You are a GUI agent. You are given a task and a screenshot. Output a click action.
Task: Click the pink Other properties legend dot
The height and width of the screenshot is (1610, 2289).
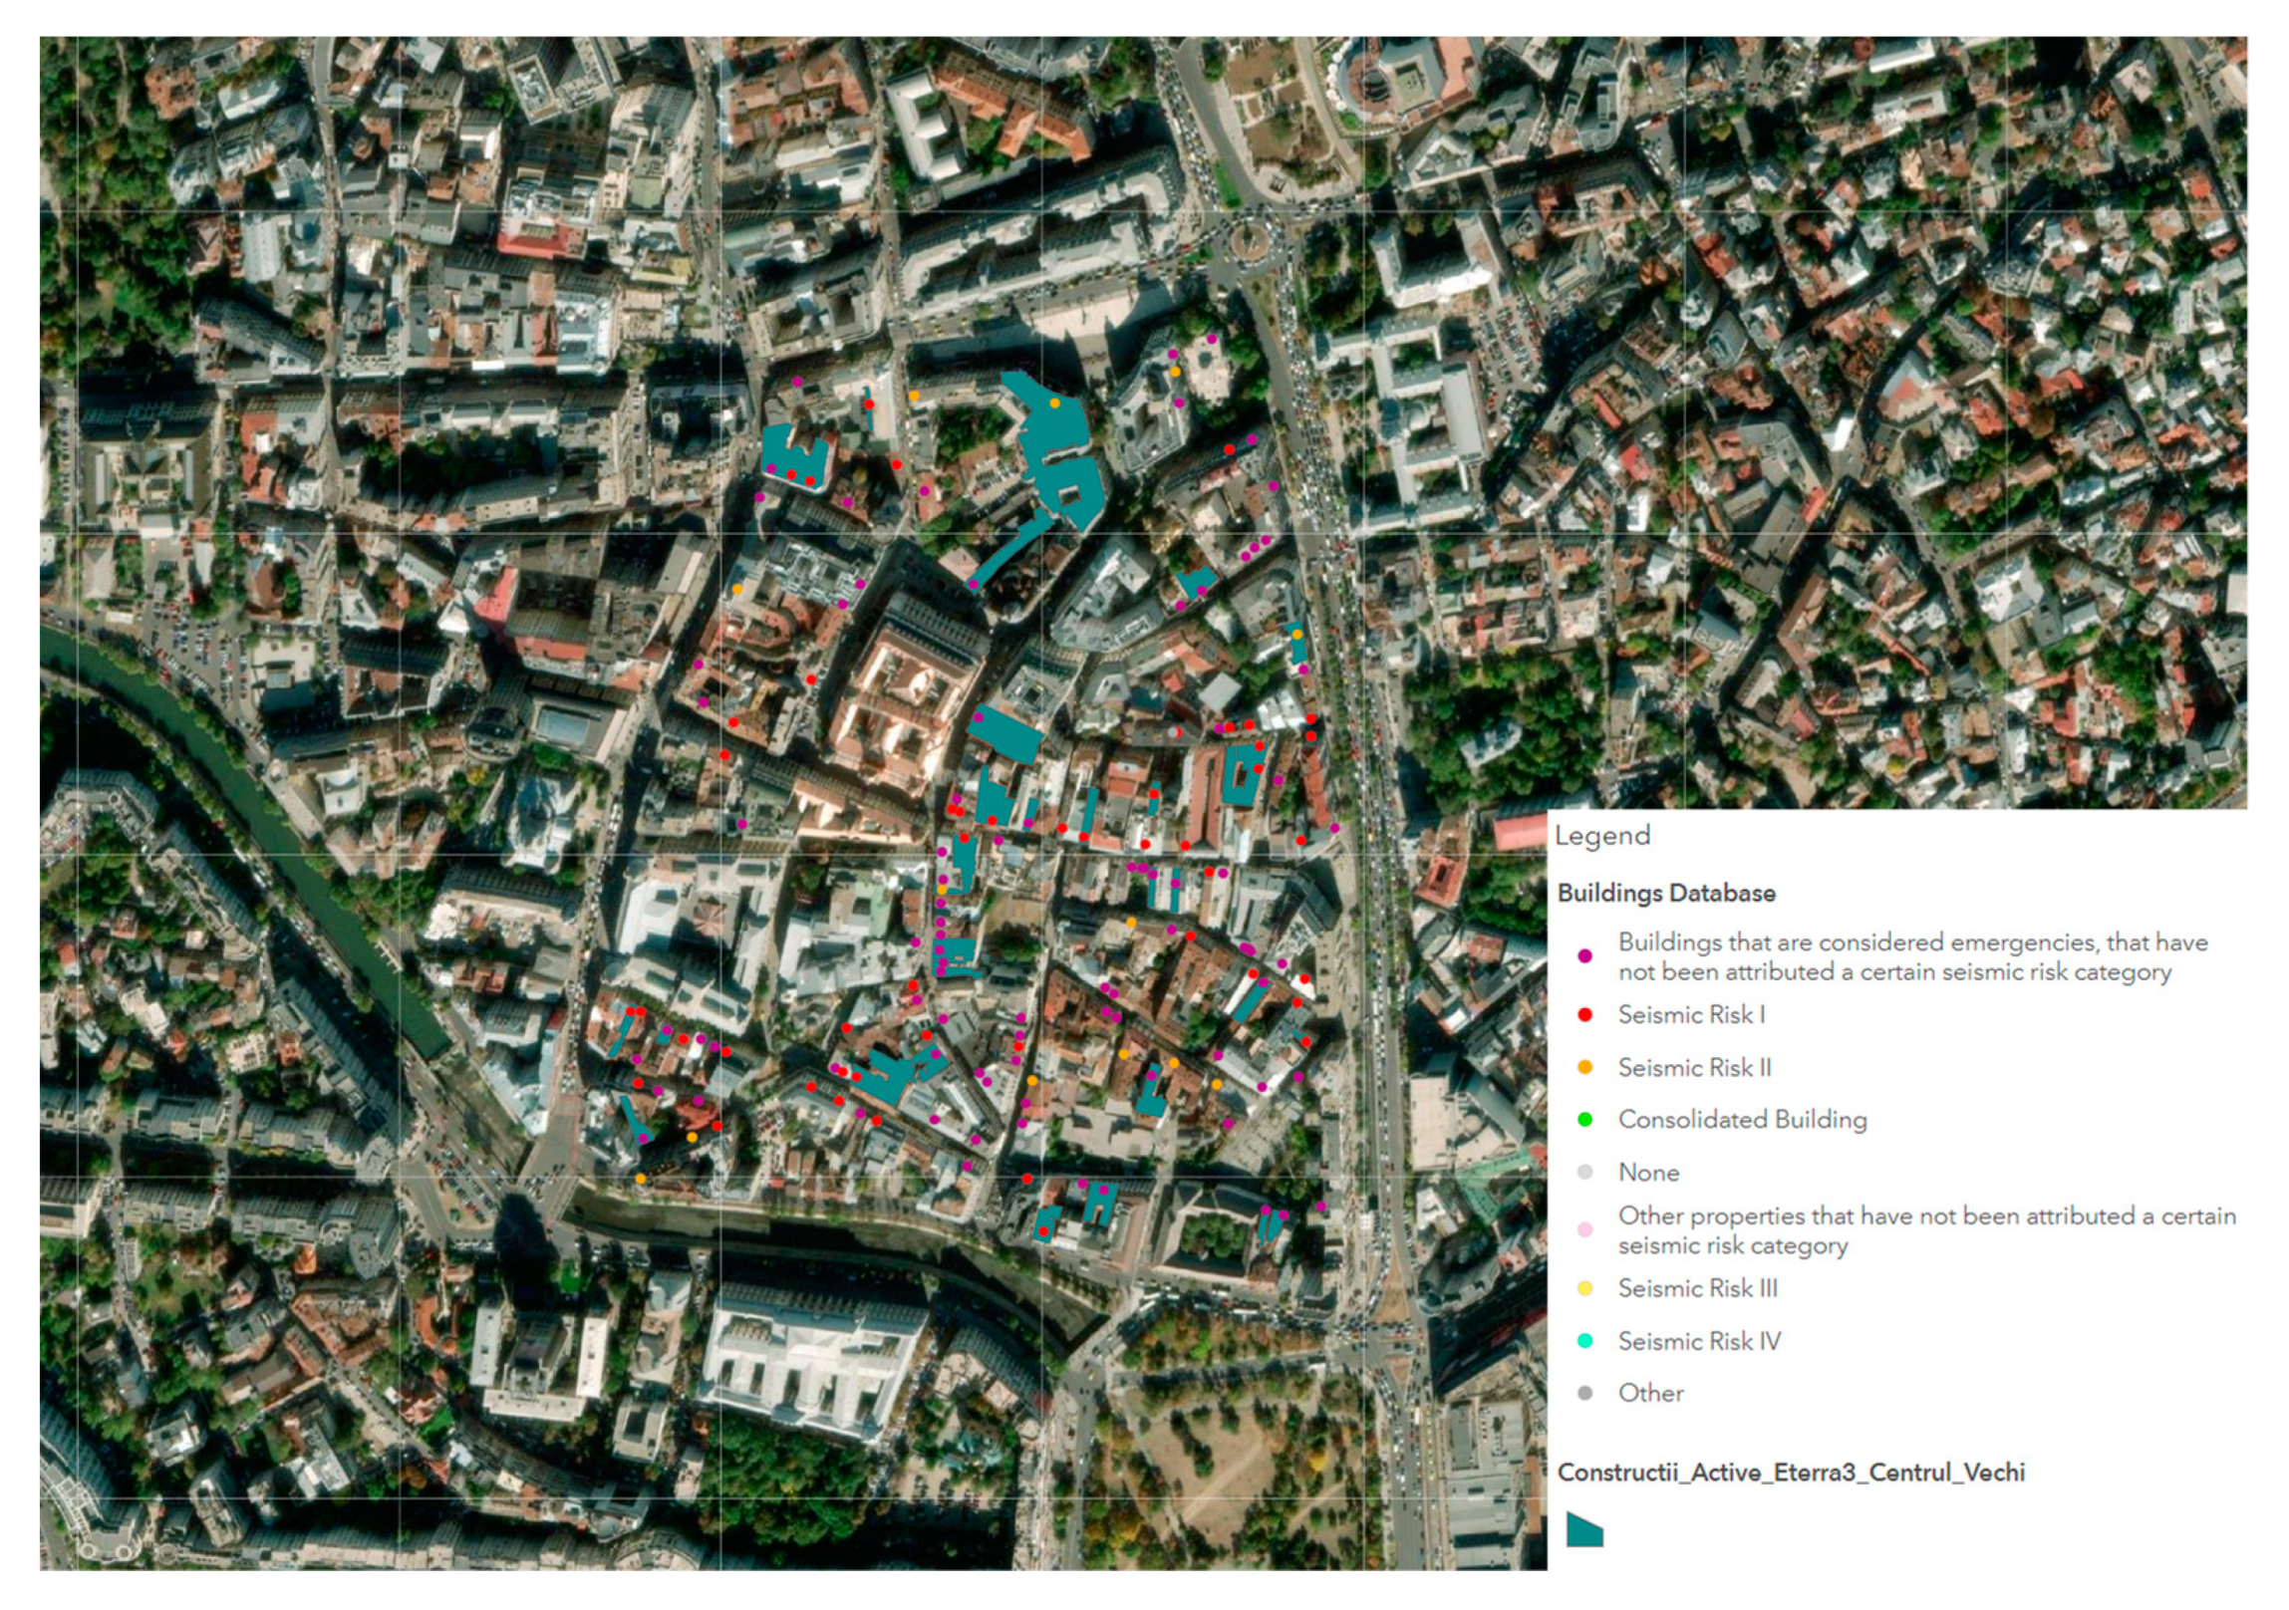coord(1585,1230)
